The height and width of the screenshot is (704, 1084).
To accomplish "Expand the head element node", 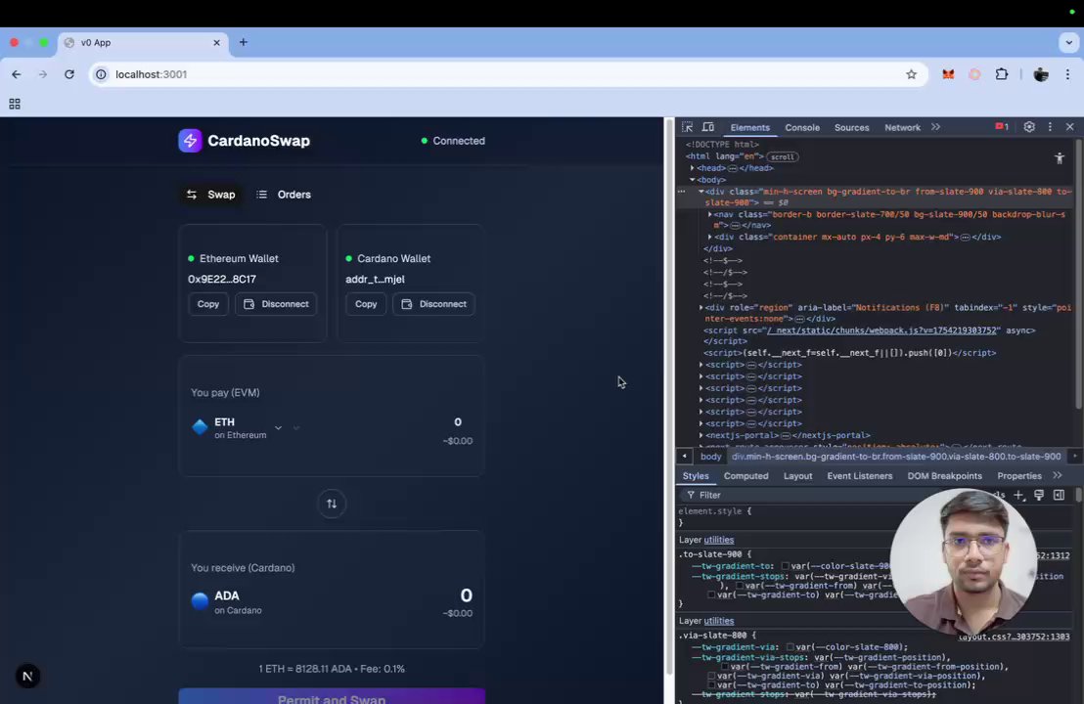I will click(x=692, y=168).
